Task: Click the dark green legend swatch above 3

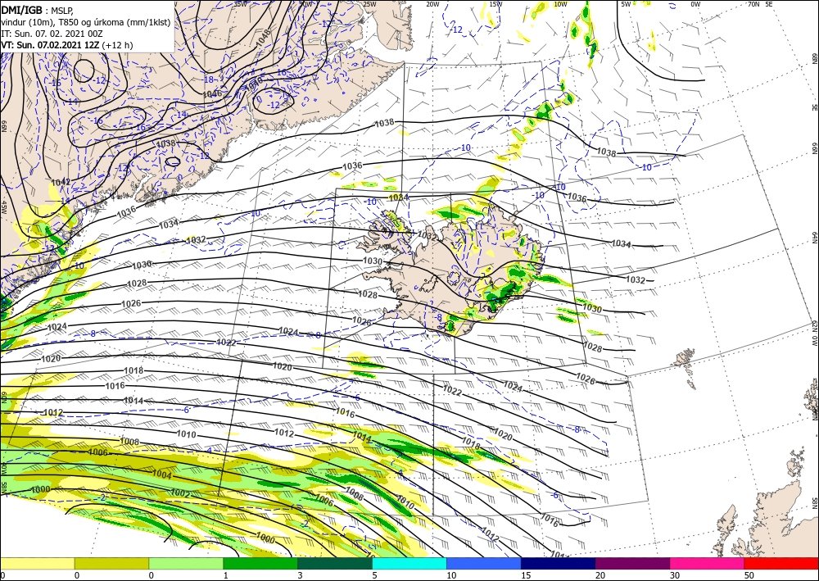Action: [x=335, y=563]
